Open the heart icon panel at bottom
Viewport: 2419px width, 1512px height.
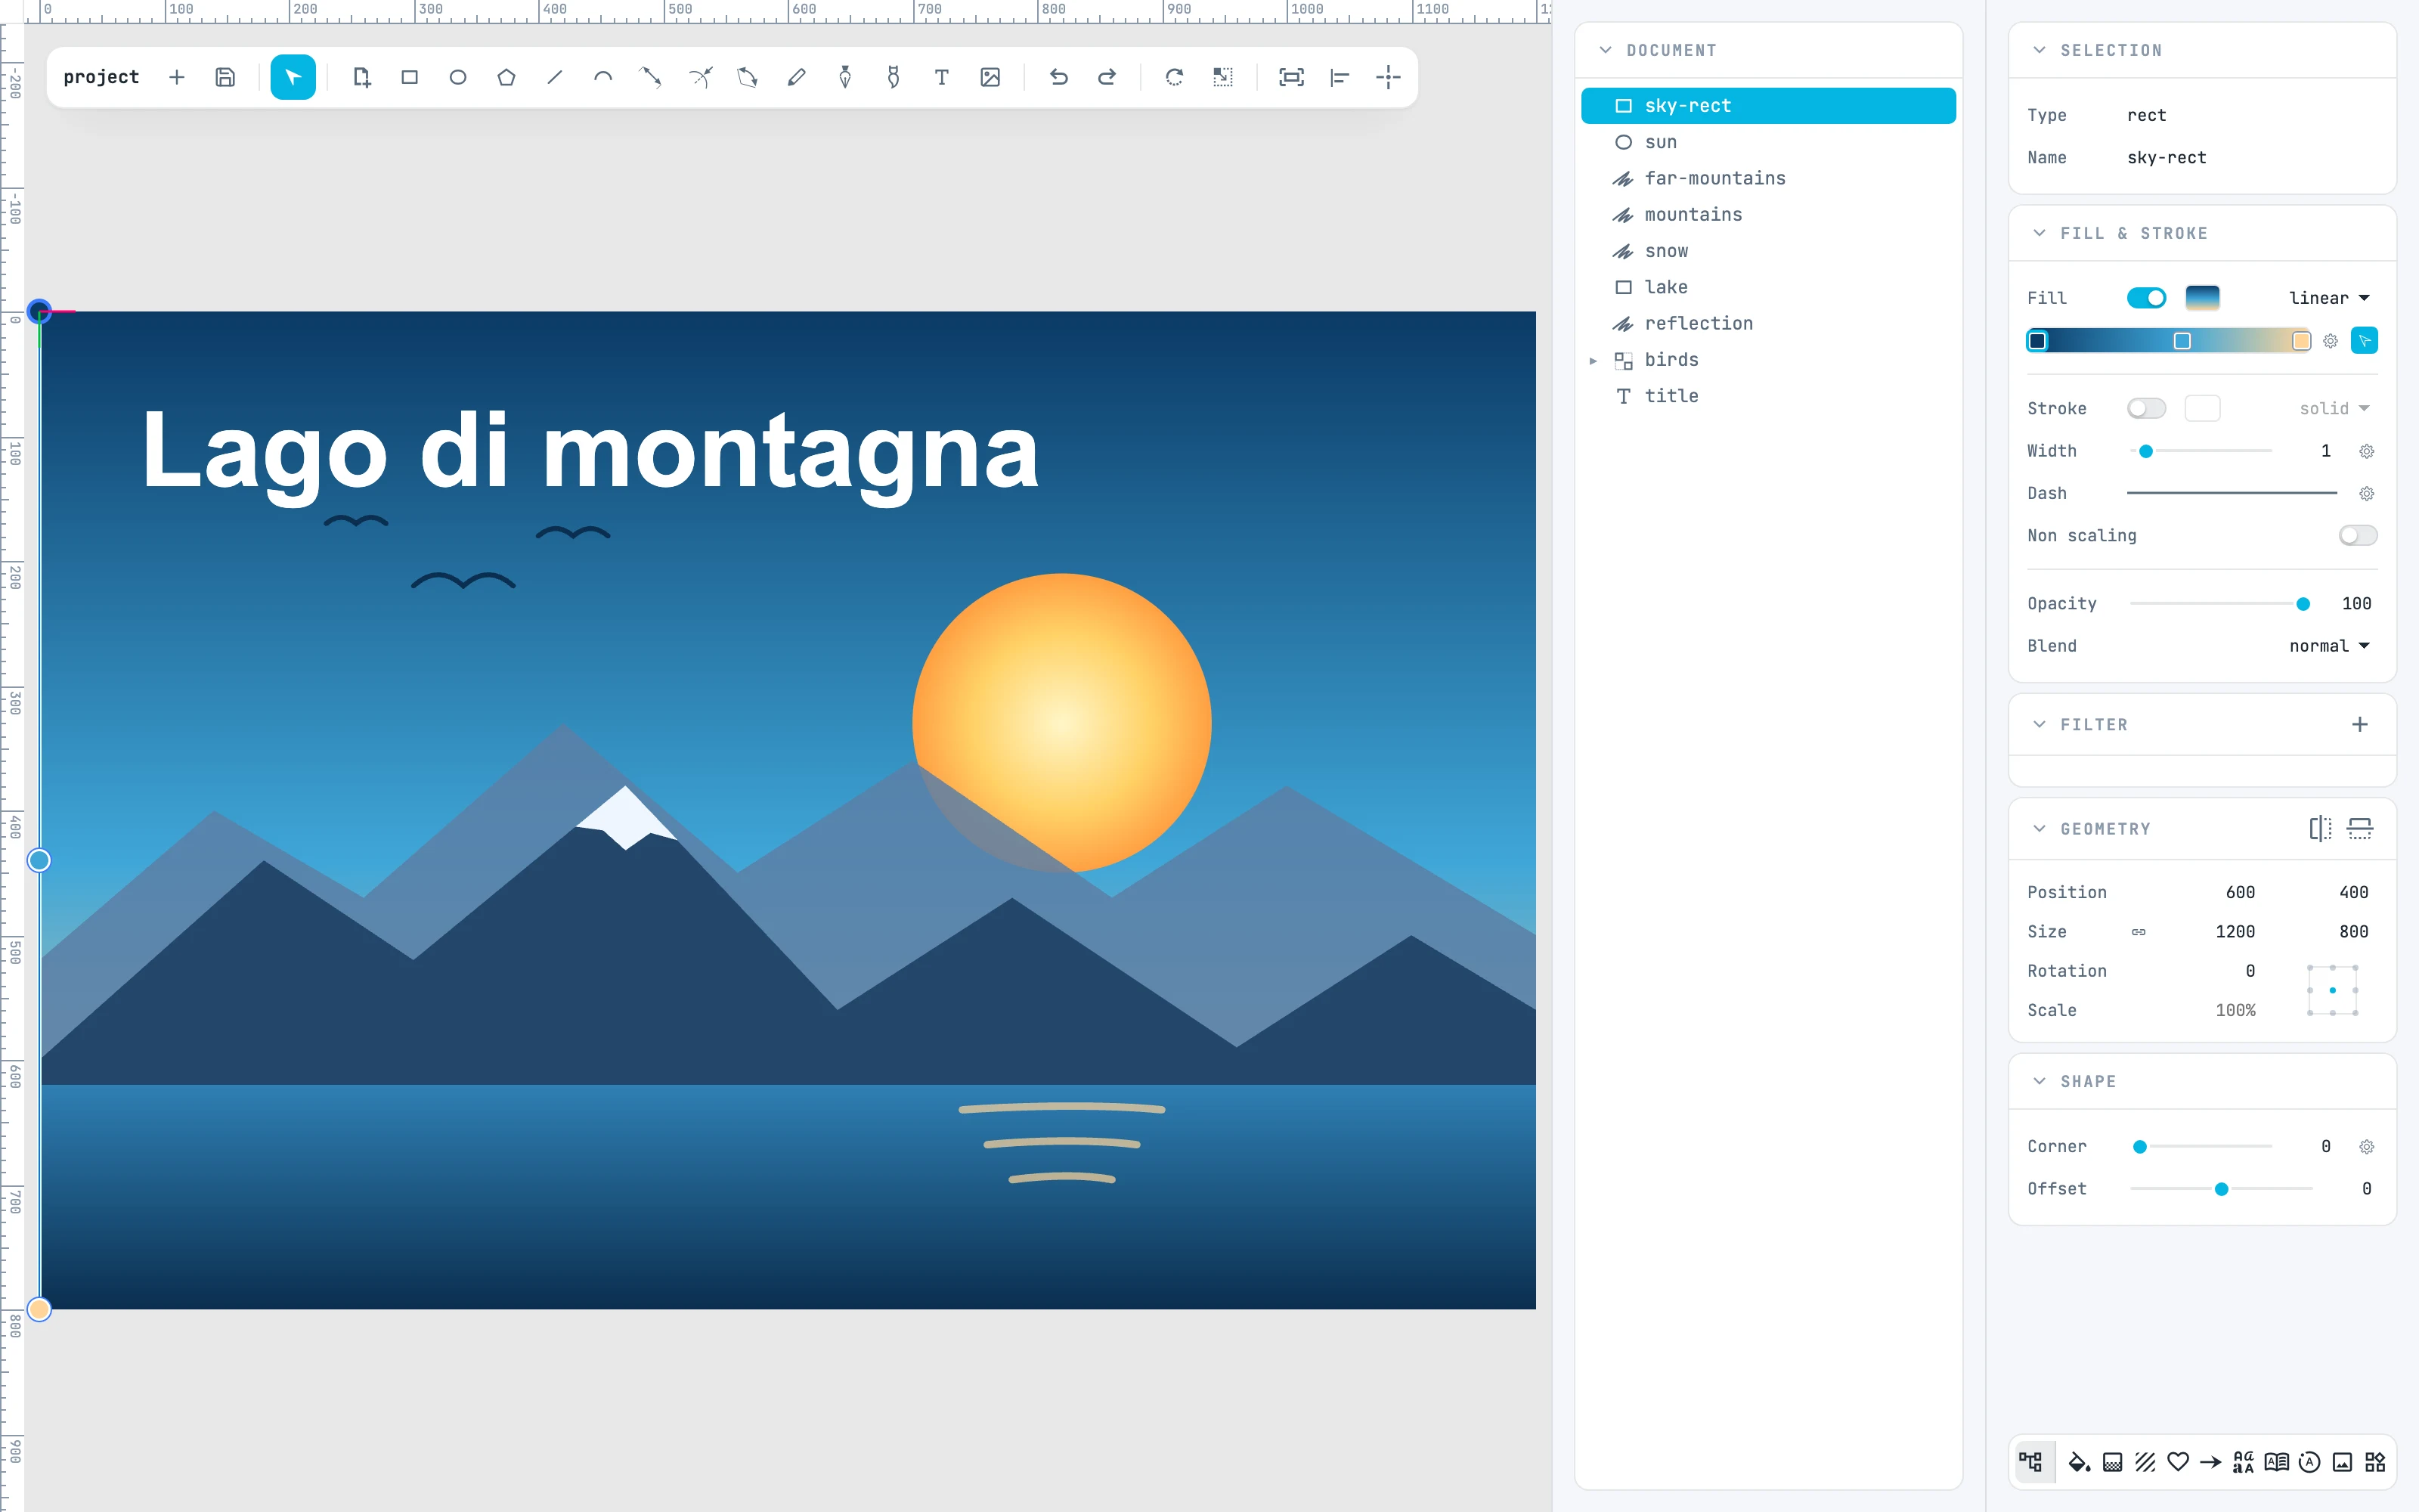point(2178,1462)
